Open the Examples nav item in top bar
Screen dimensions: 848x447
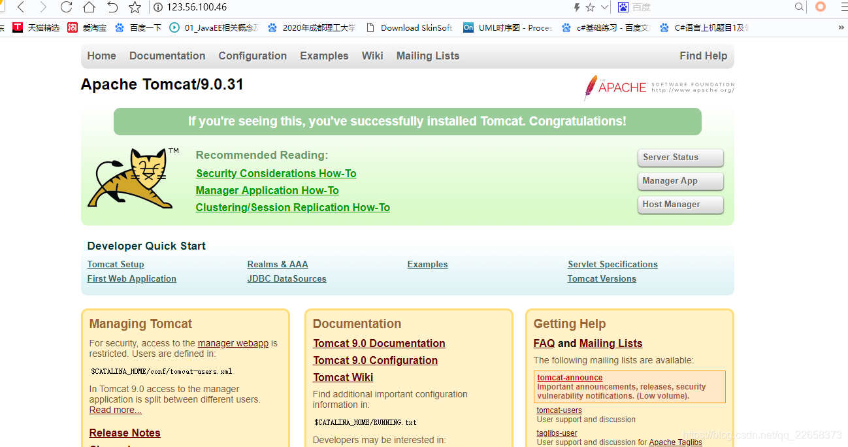coord(324,56)
